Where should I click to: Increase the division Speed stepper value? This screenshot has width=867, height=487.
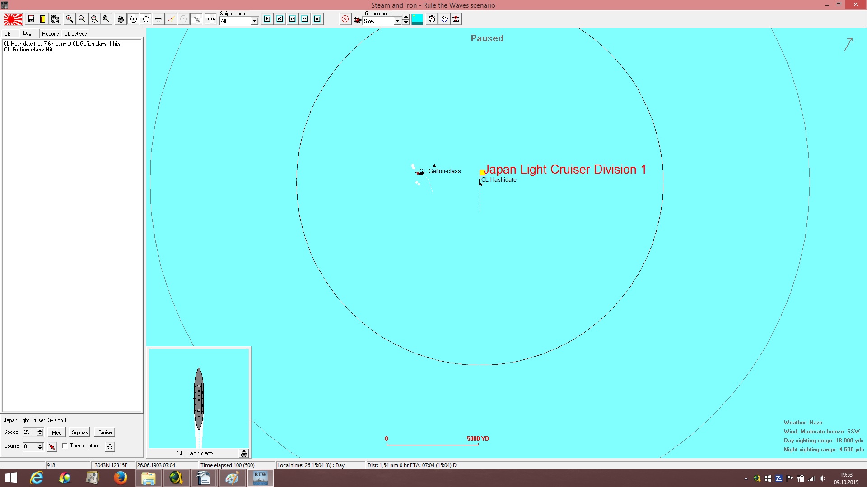(x=40, y=430)
